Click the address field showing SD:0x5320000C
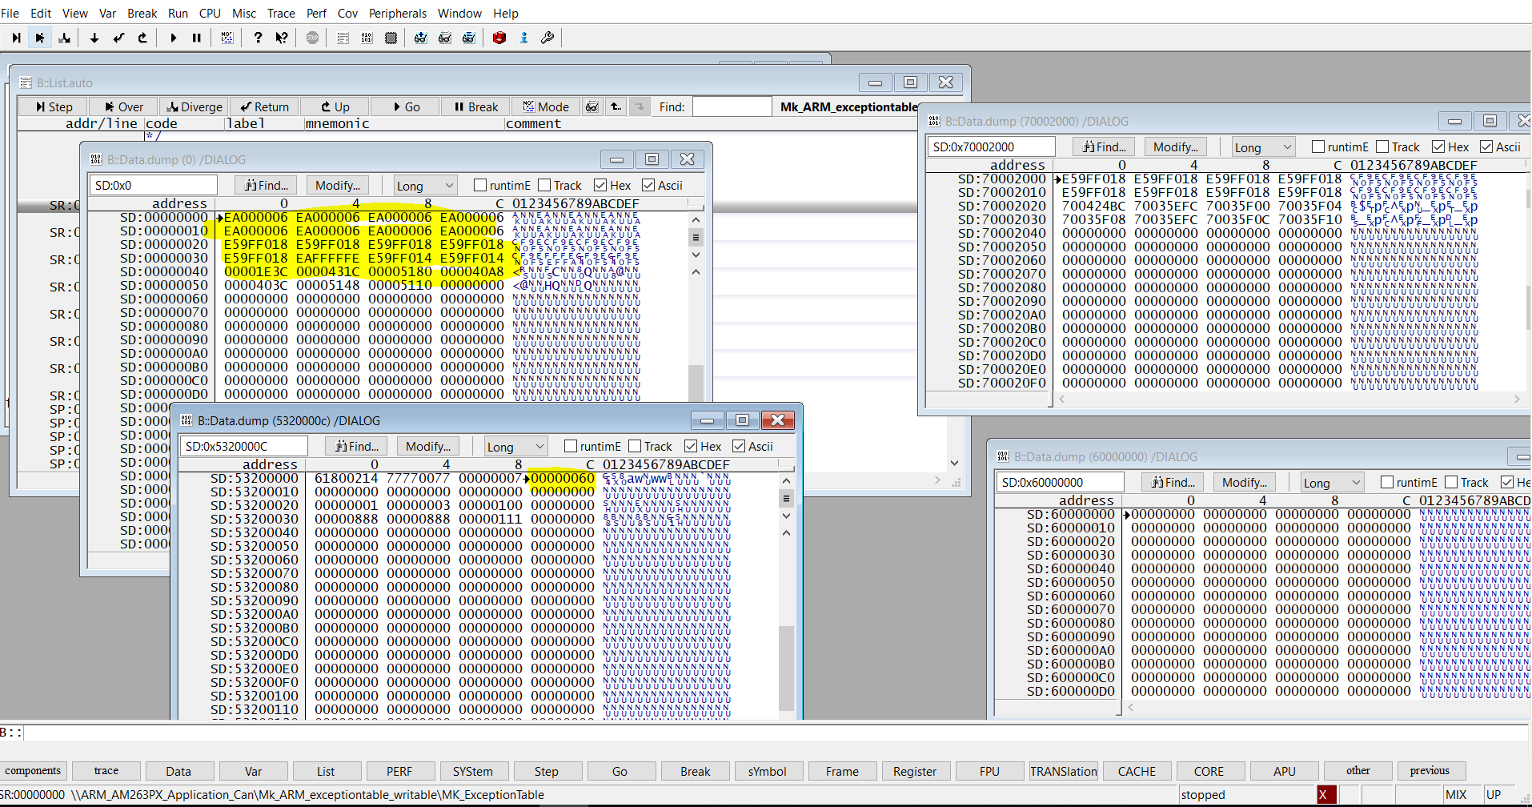Screen dimensions: 1532x807 click(x=243, y=446)
